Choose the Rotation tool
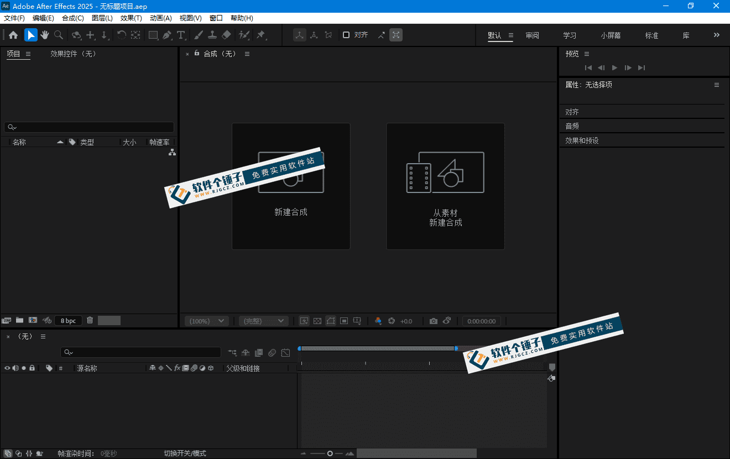 pyautogui.click(x=121, y=35)
